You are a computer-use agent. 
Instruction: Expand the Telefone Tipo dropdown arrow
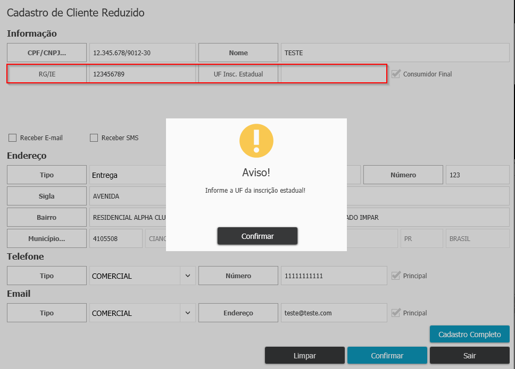point(187,276)
